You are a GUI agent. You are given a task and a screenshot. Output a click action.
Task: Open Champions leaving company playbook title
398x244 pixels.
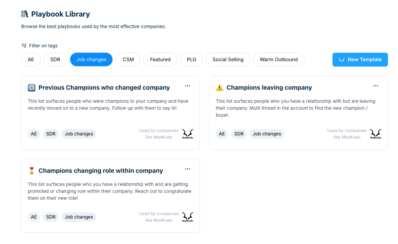pos(269,87)
